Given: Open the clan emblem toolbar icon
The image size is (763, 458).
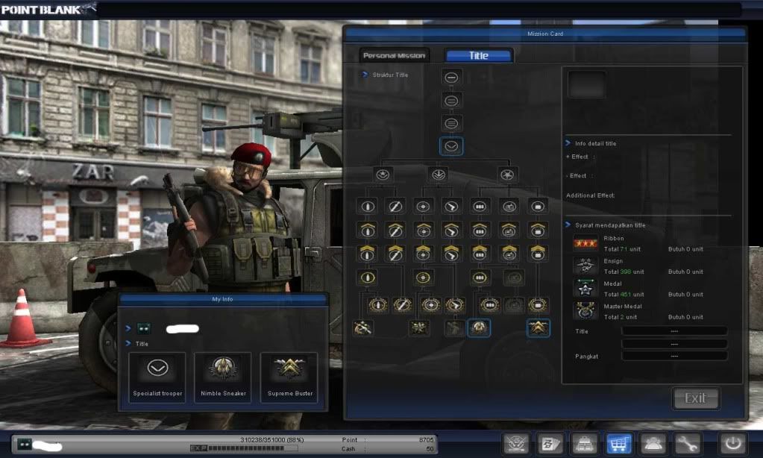Looking at the screenshot, I should pos(516,443).
